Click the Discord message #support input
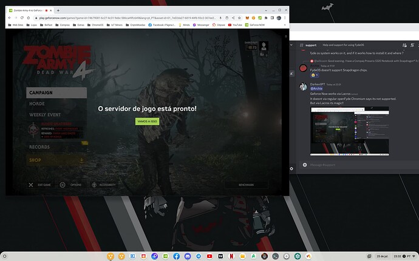The image size is (419, 261). (358, 165)
